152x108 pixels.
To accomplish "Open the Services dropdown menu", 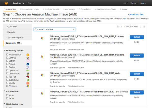I will tap(18, 3).
